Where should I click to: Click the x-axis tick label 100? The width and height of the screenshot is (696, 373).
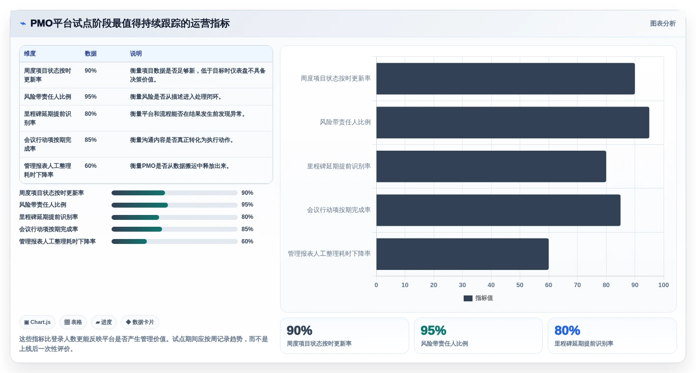click(x=664, y=285)
